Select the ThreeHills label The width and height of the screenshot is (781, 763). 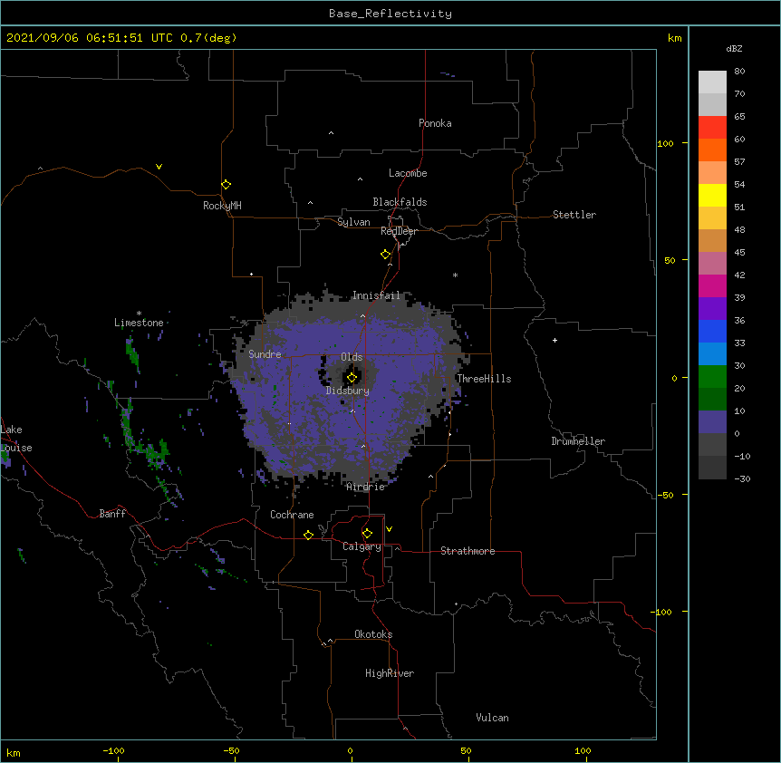(x=484, y=379)
